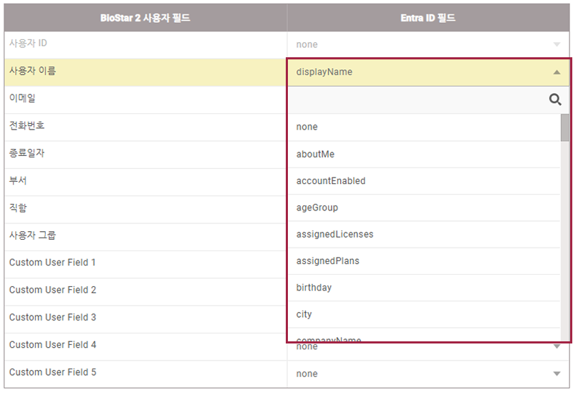Click the 사용자 이름 row label
The width and height of the screenshot is (573, 395).
[x=32, y=71]
